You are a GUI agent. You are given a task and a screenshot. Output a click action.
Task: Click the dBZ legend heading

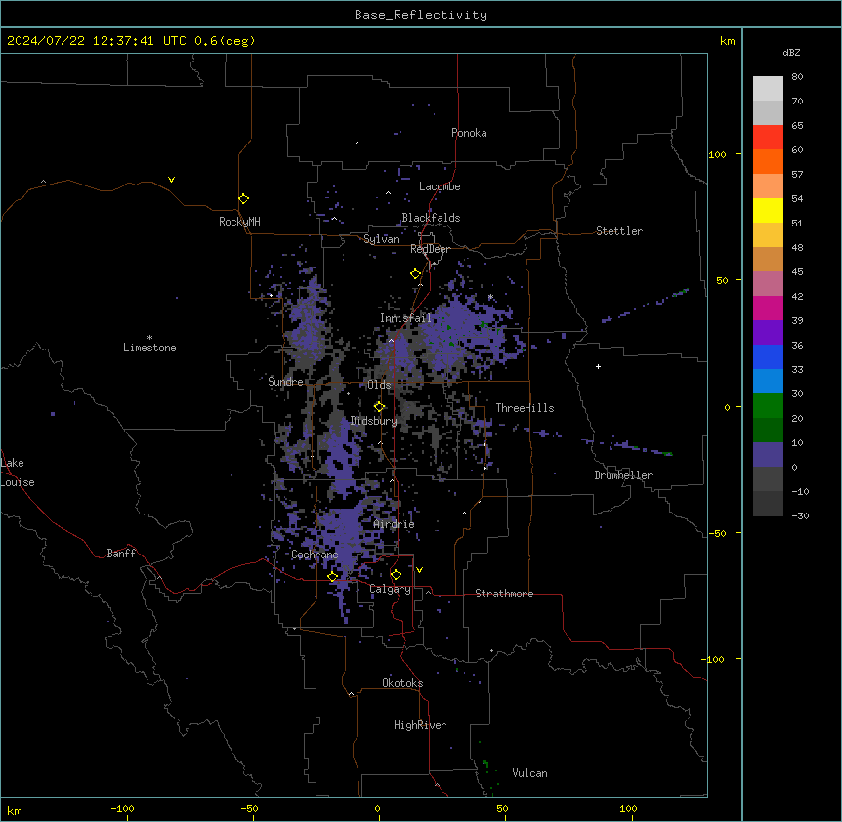791,52
